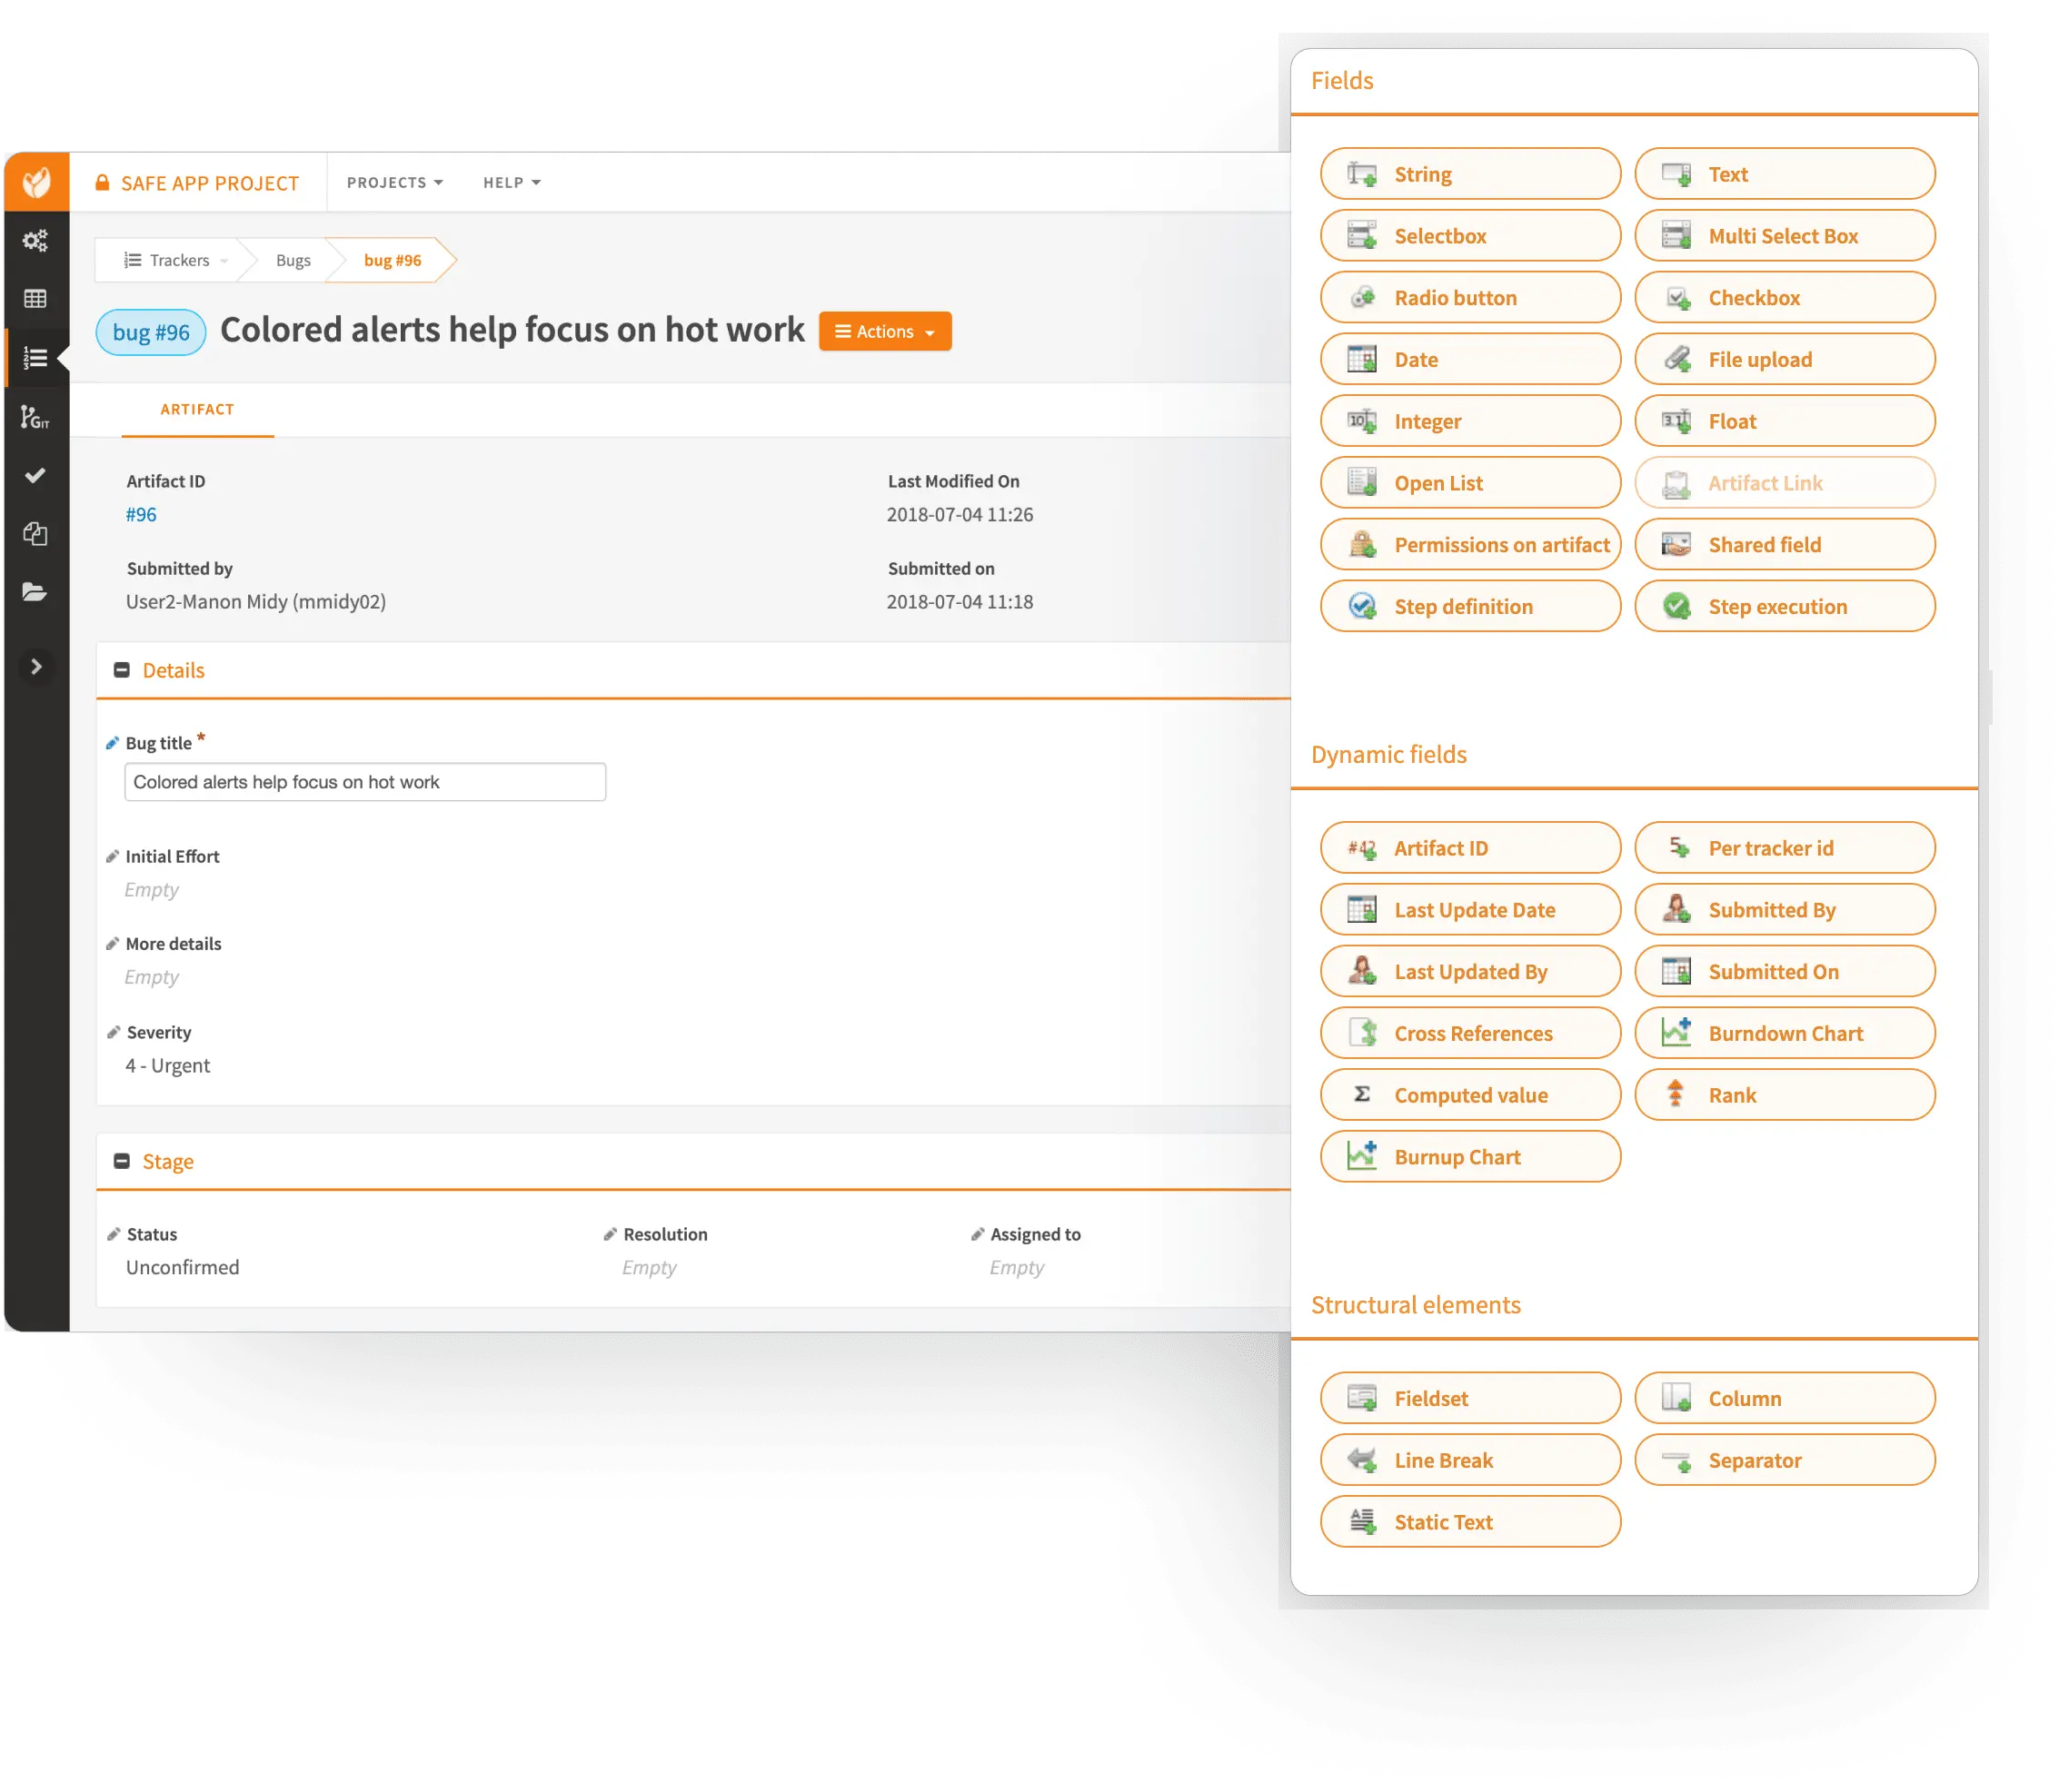The width and height of the screenshot is (2069, 1792).
Task: Click the pencil icon beside Initial Effort
Action: click(x=112, y=857)
